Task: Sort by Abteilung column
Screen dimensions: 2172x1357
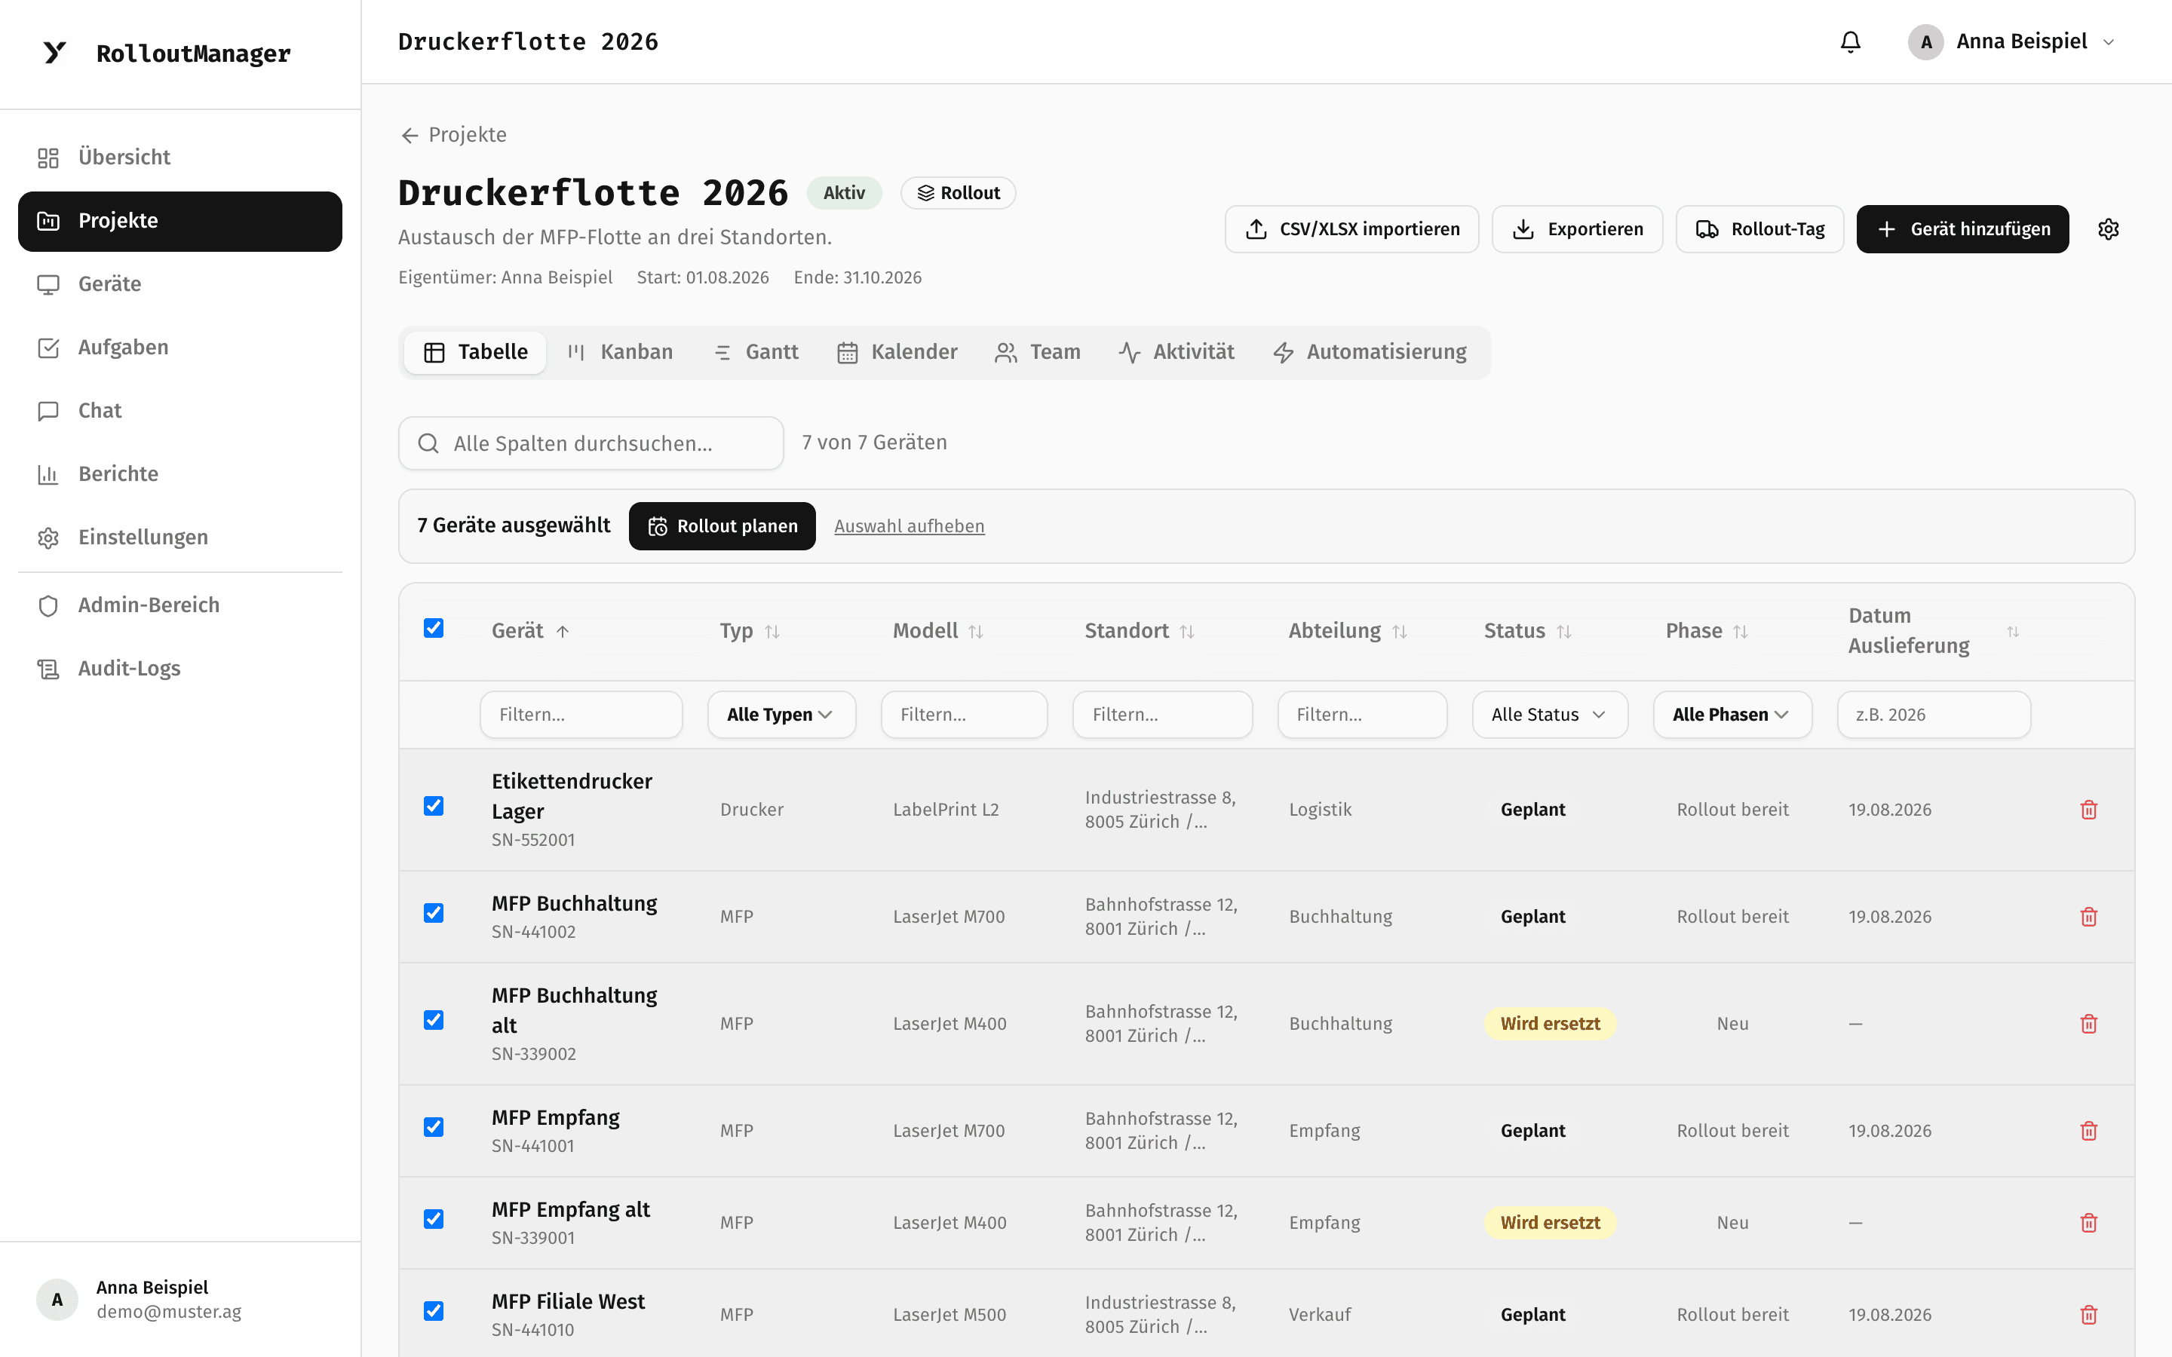Action: pos(1399,632)
